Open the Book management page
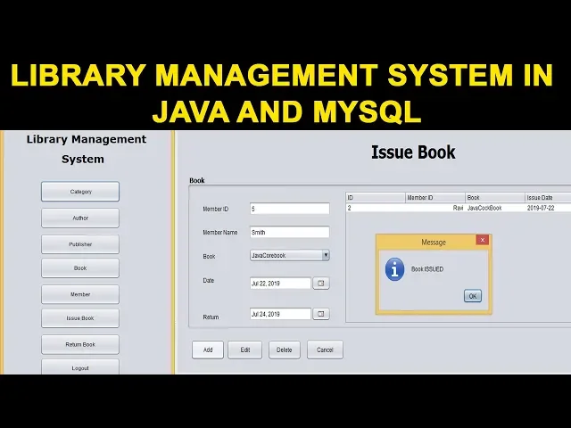The width and height of the screenshot is (571, 428). (x=80, y=267)
